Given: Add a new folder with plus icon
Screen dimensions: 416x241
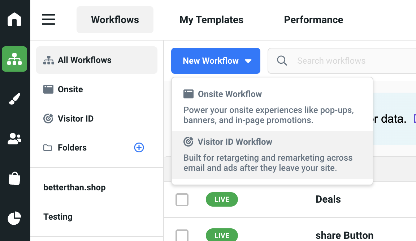Looking at the screenshot, I should pyautogui.click(x=139, y=147).
